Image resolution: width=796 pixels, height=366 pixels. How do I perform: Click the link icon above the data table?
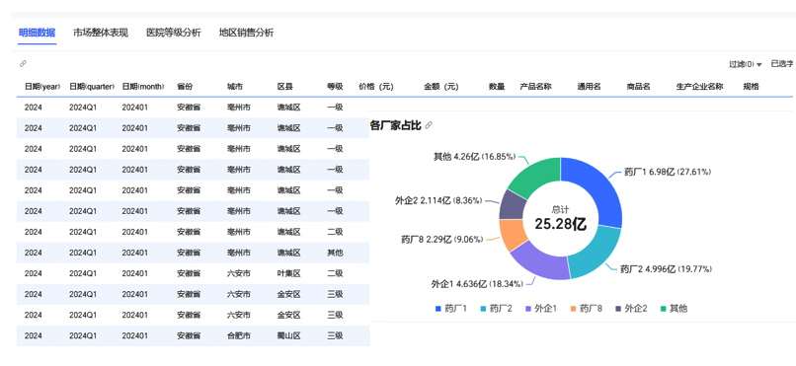click(x=23, y=64)
